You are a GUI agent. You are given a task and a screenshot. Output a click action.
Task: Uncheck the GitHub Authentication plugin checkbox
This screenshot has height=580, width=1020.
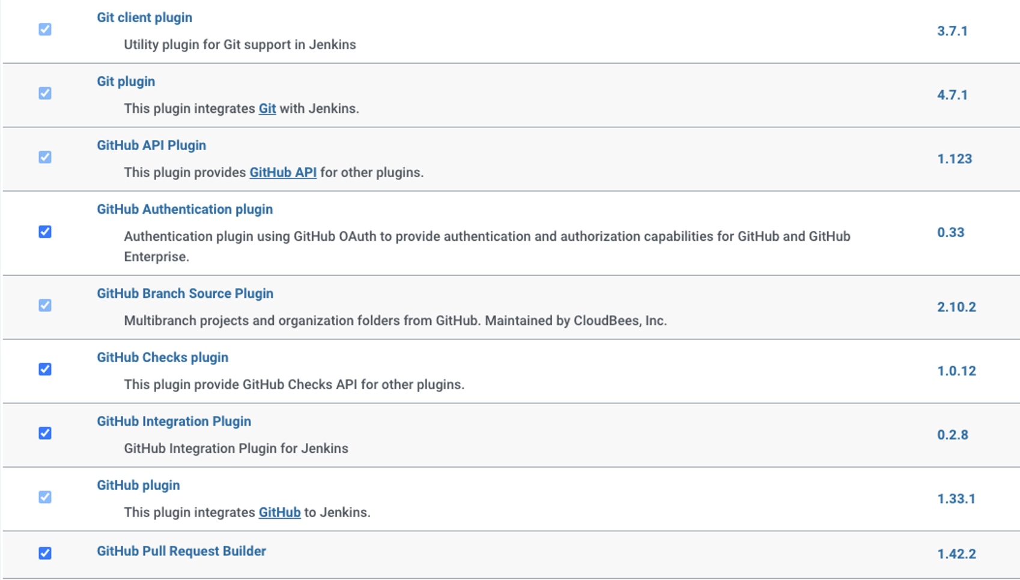45,232
